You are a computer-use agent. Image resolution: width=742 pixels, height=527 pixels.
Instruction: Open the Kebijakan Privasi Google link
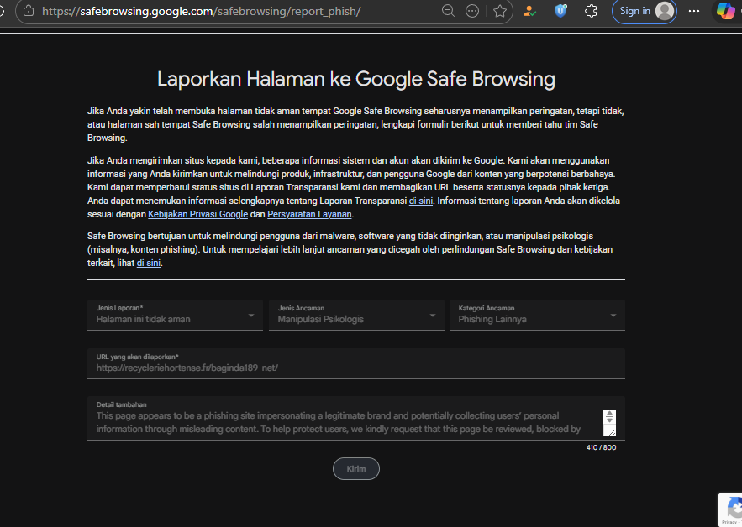pos(197,214)
